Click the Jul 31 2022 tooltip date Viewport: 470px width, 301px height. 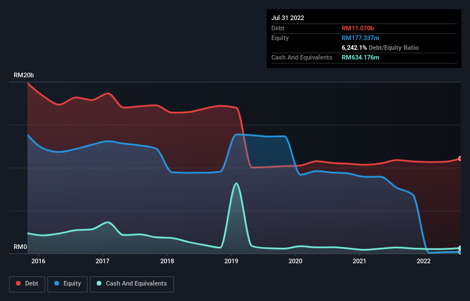288,18
